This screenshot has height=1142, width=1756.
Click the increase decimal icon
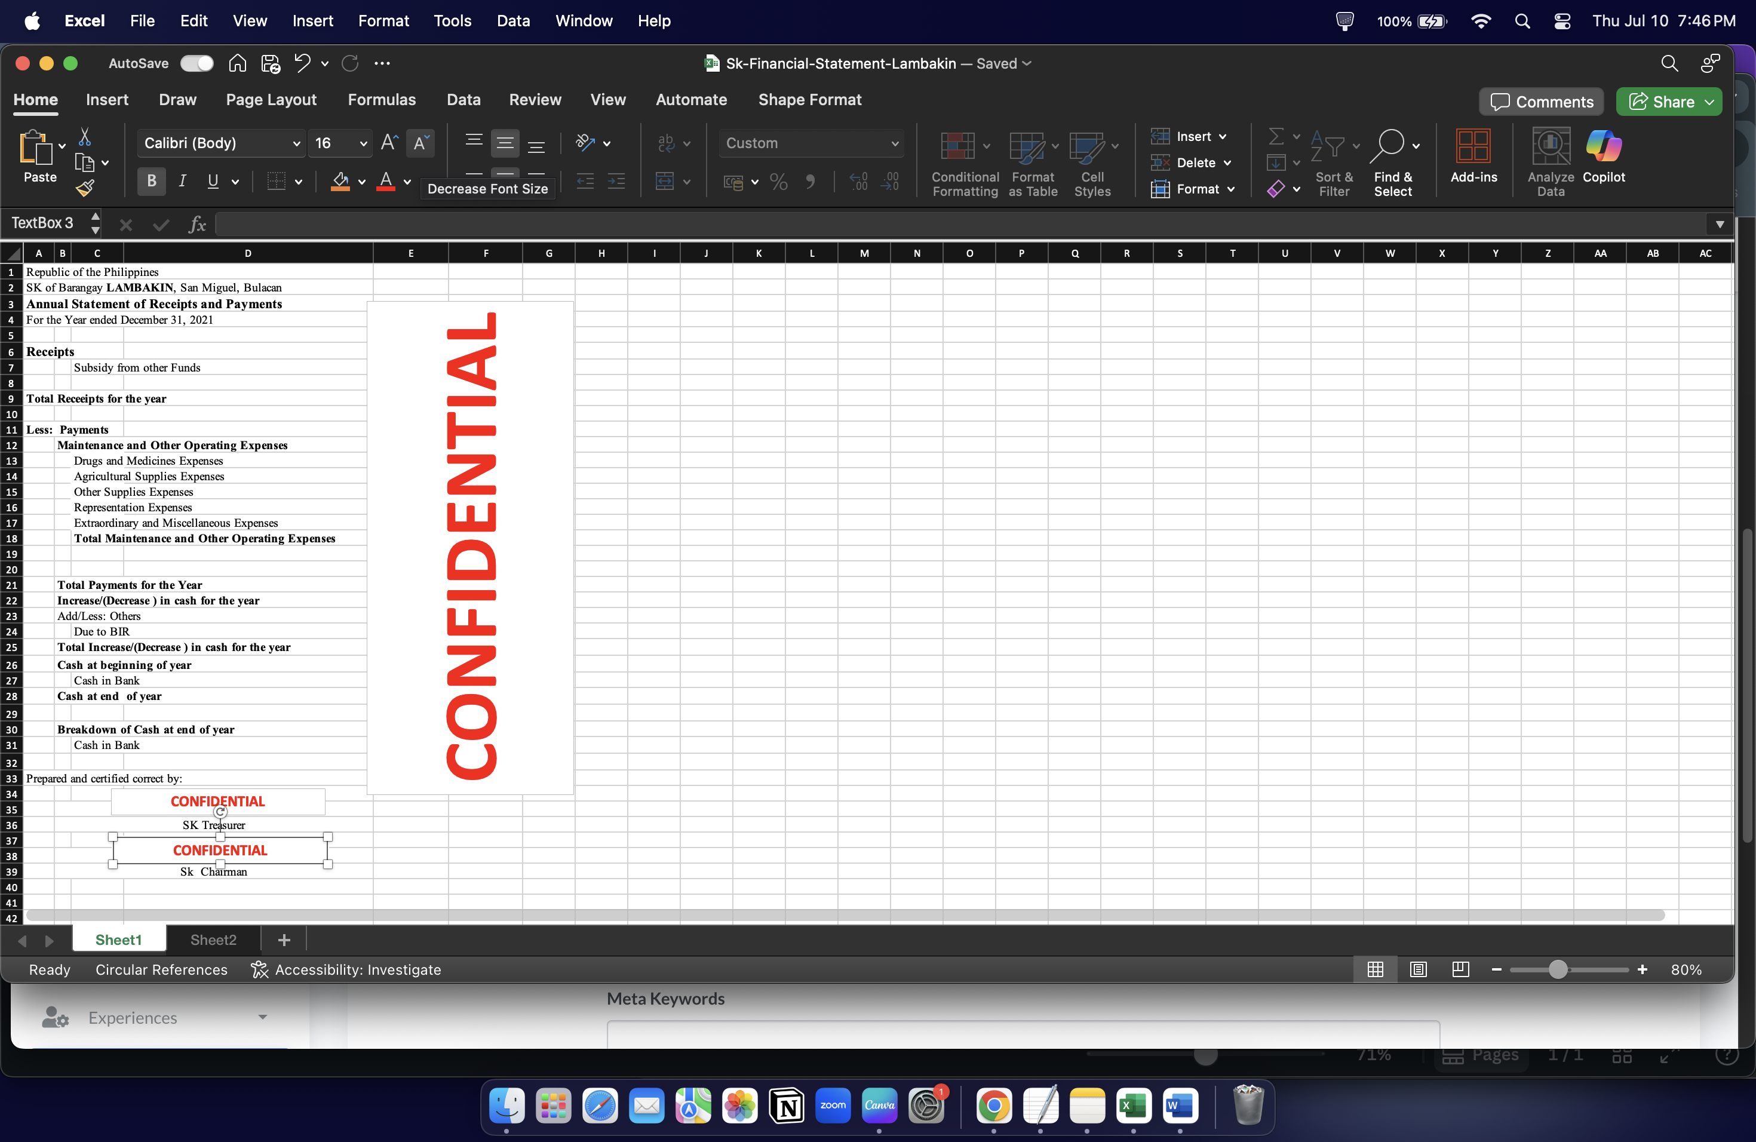click(x=858, y=181)
